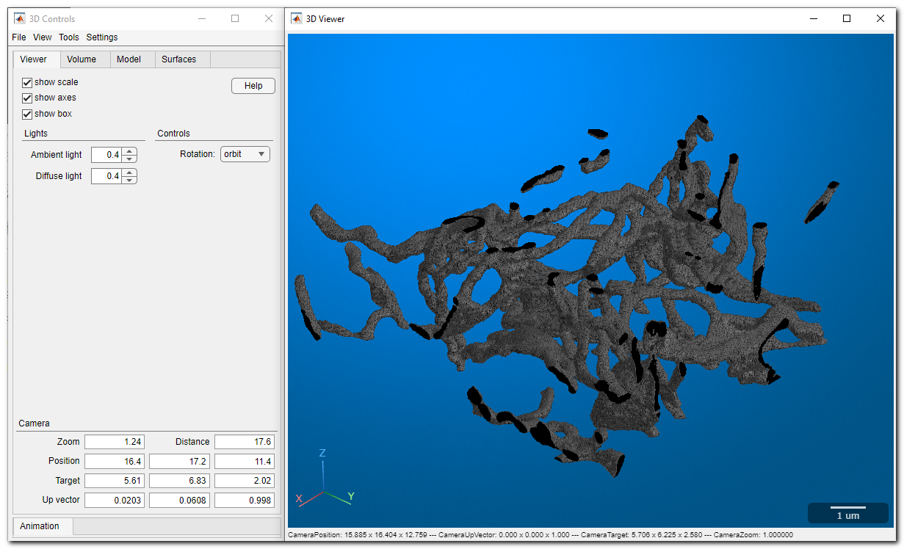Toggle the show axes checkbox

coord(27,98)
